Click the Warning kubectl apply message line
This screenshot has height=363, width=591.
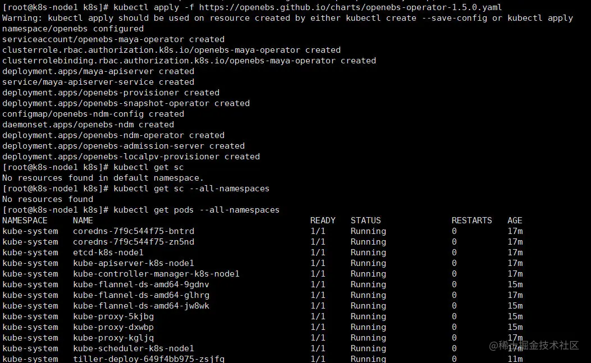pos(287,19)
